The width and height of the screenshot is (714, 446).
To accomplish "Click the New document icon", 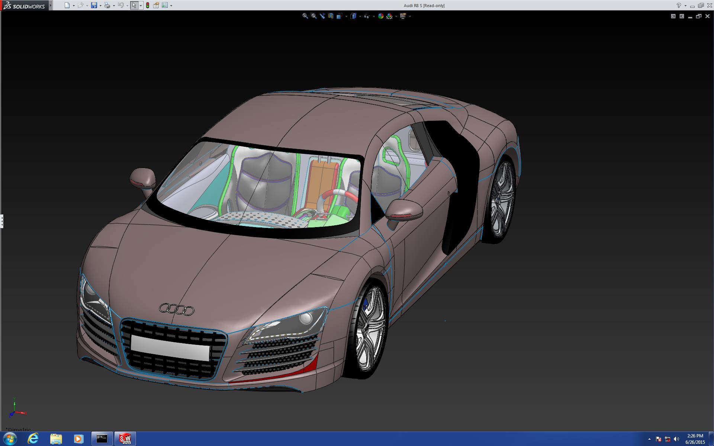I will point(67,5).
